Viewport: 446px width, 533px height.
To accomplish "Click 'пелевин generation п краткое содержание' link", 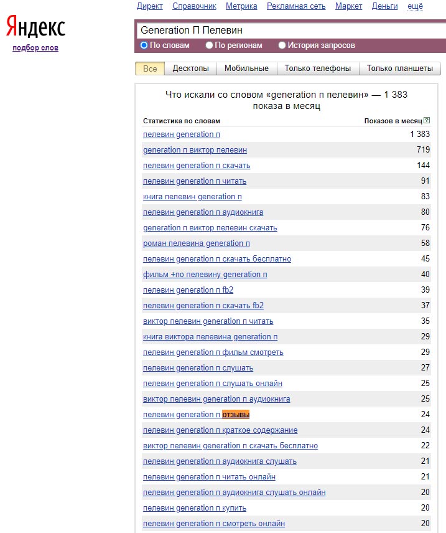I will click(x=220, y=430).
